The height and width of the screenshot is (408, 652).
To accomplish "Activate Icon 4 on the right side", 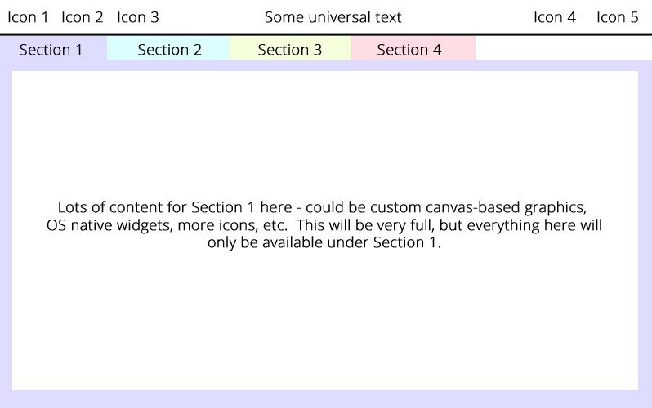I will click(554, 17).
